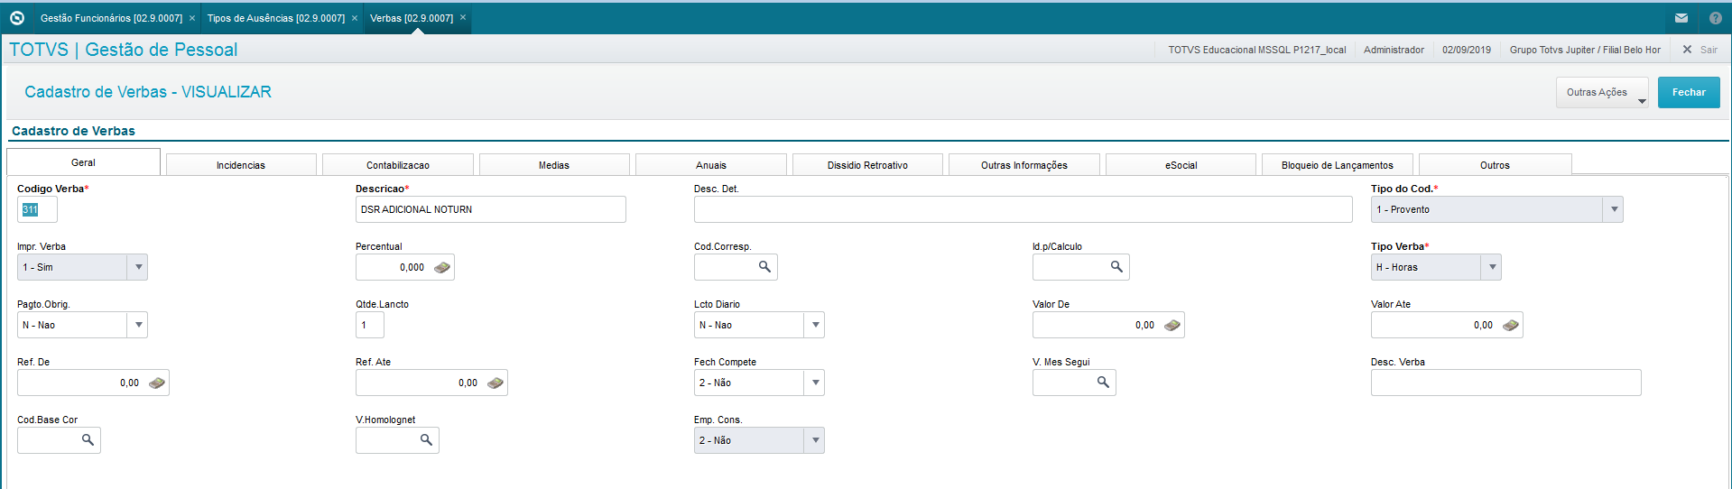Expand Pagto.Obrig. dropdown

pyautogui.click(x=137, y=325)
